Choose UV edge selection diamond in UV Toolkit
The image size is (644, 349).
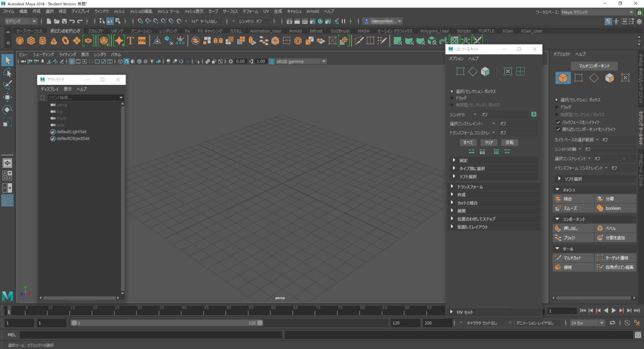point(473,72)
